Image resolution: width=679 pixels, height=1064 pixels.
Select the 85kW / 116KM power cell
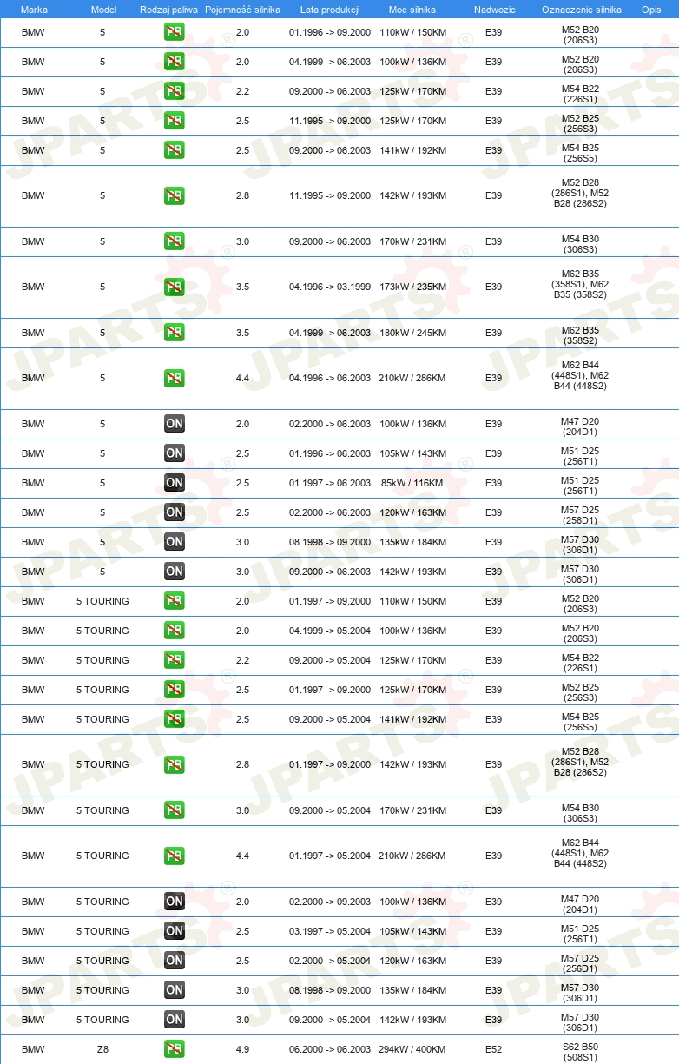click(412, 483)
